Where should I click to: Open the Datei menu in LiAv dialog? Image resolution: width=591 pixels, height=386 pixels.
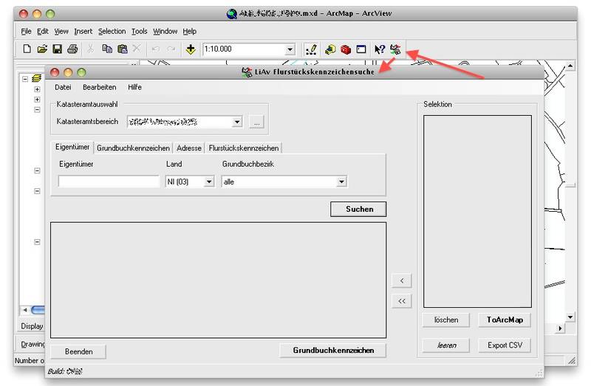[63, 87]
